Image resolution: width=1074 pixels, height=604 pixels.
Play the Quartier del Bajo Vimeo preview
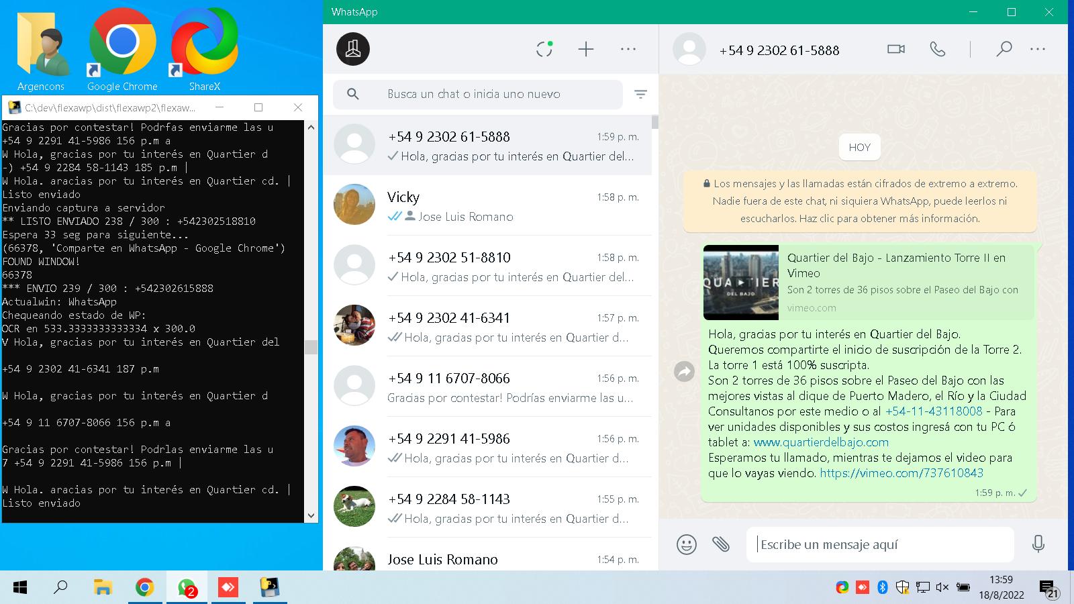click(x=741, y=283)
